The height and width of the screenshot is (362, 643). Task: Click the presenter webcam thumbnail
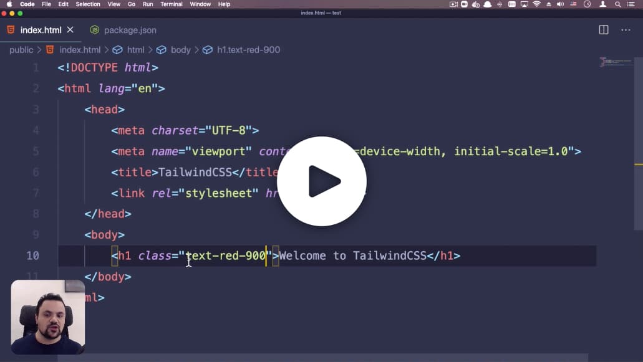point(48,317)
